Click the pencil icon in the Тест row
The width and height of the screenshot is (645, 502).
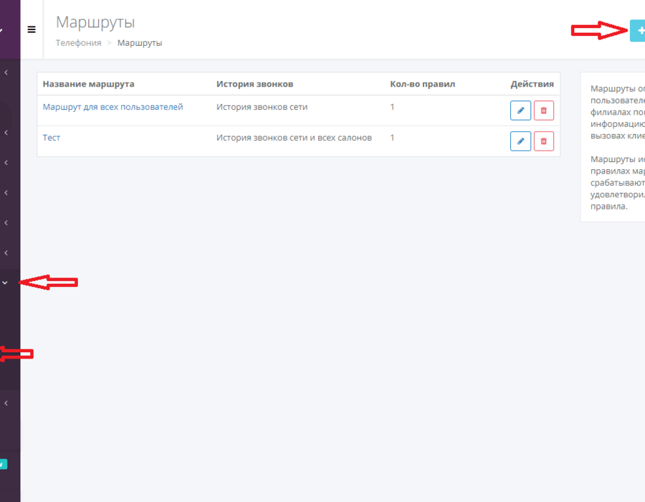click(x=520, y=141)
